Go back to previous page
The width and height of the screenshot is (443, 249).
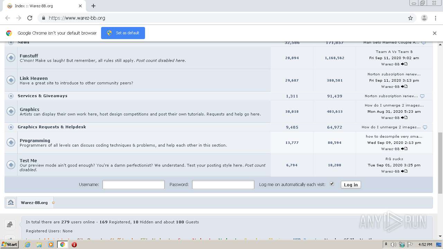[8, 18]
